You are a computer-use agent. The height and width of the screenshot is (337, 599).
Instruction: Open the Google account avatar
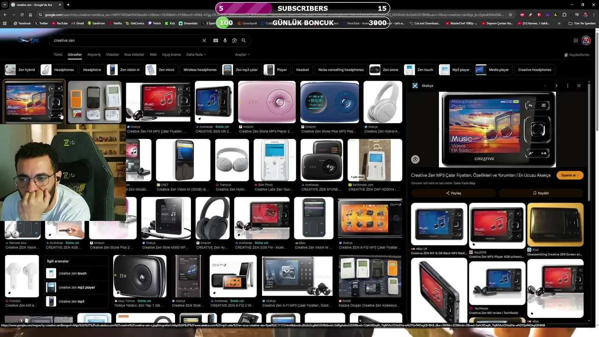(586, 41)
